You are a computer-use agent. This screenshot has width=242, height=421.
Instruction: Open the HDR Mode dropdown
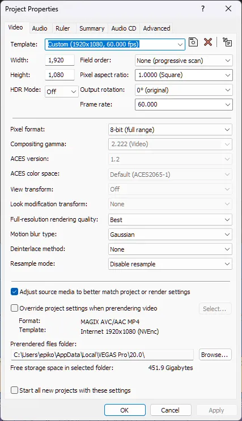pos(62,92)
